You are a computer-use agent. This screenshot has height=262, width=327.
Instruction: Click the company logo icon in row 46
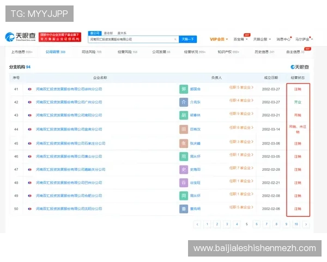29,157
